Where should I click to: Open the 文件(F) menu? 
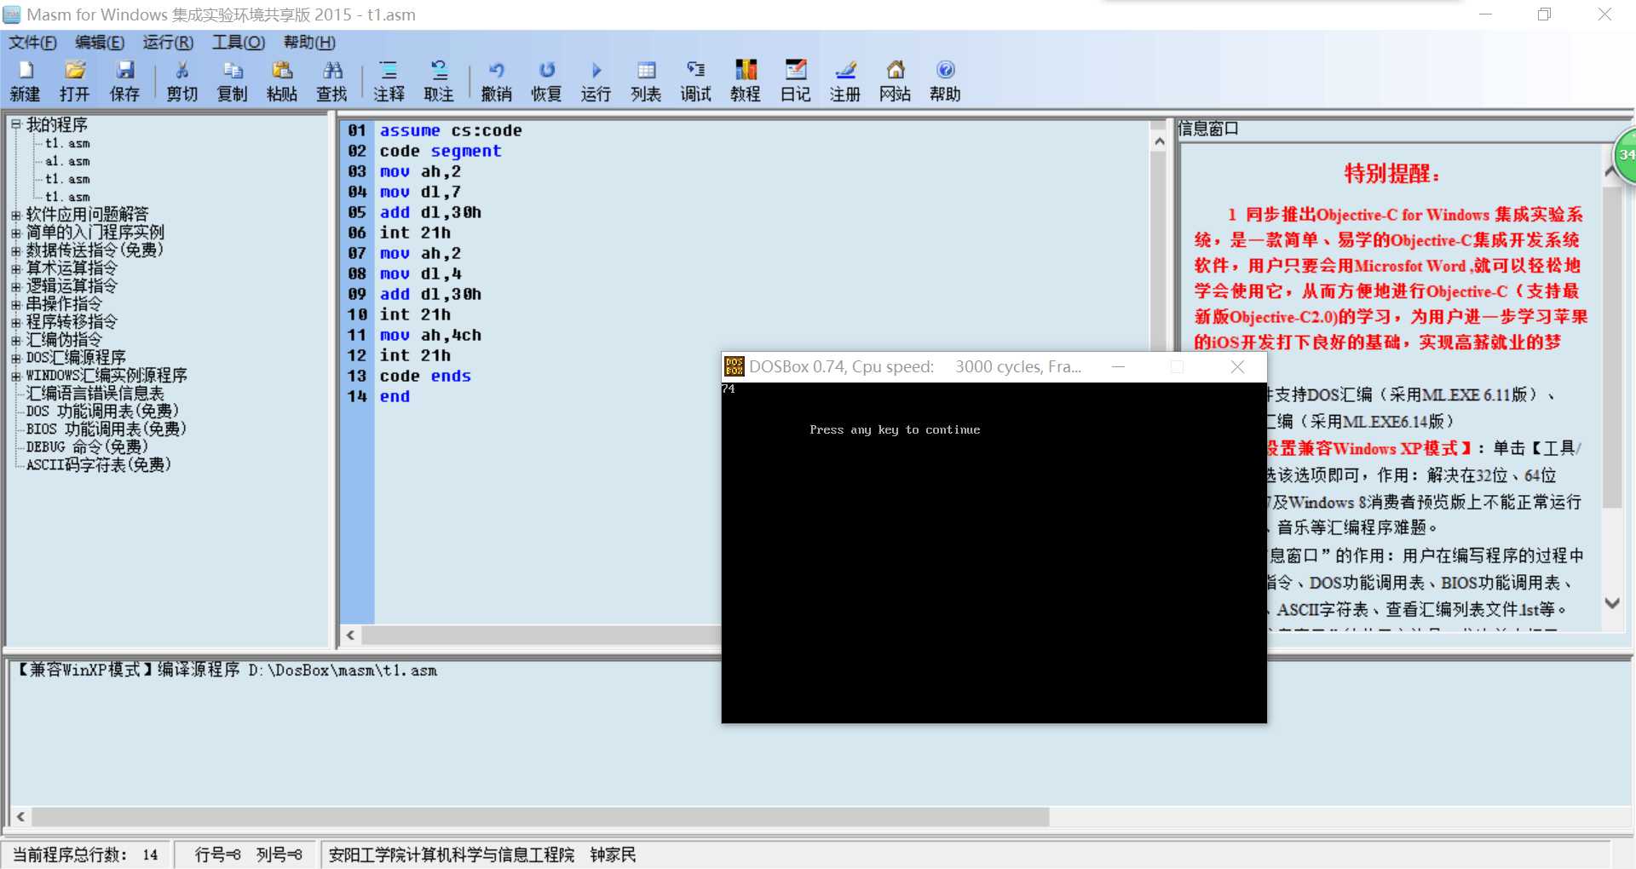[x=32, y=43]
